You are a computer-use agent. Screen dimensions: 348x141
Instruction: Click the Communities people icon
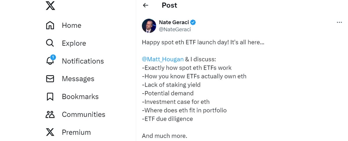point(50,115)
